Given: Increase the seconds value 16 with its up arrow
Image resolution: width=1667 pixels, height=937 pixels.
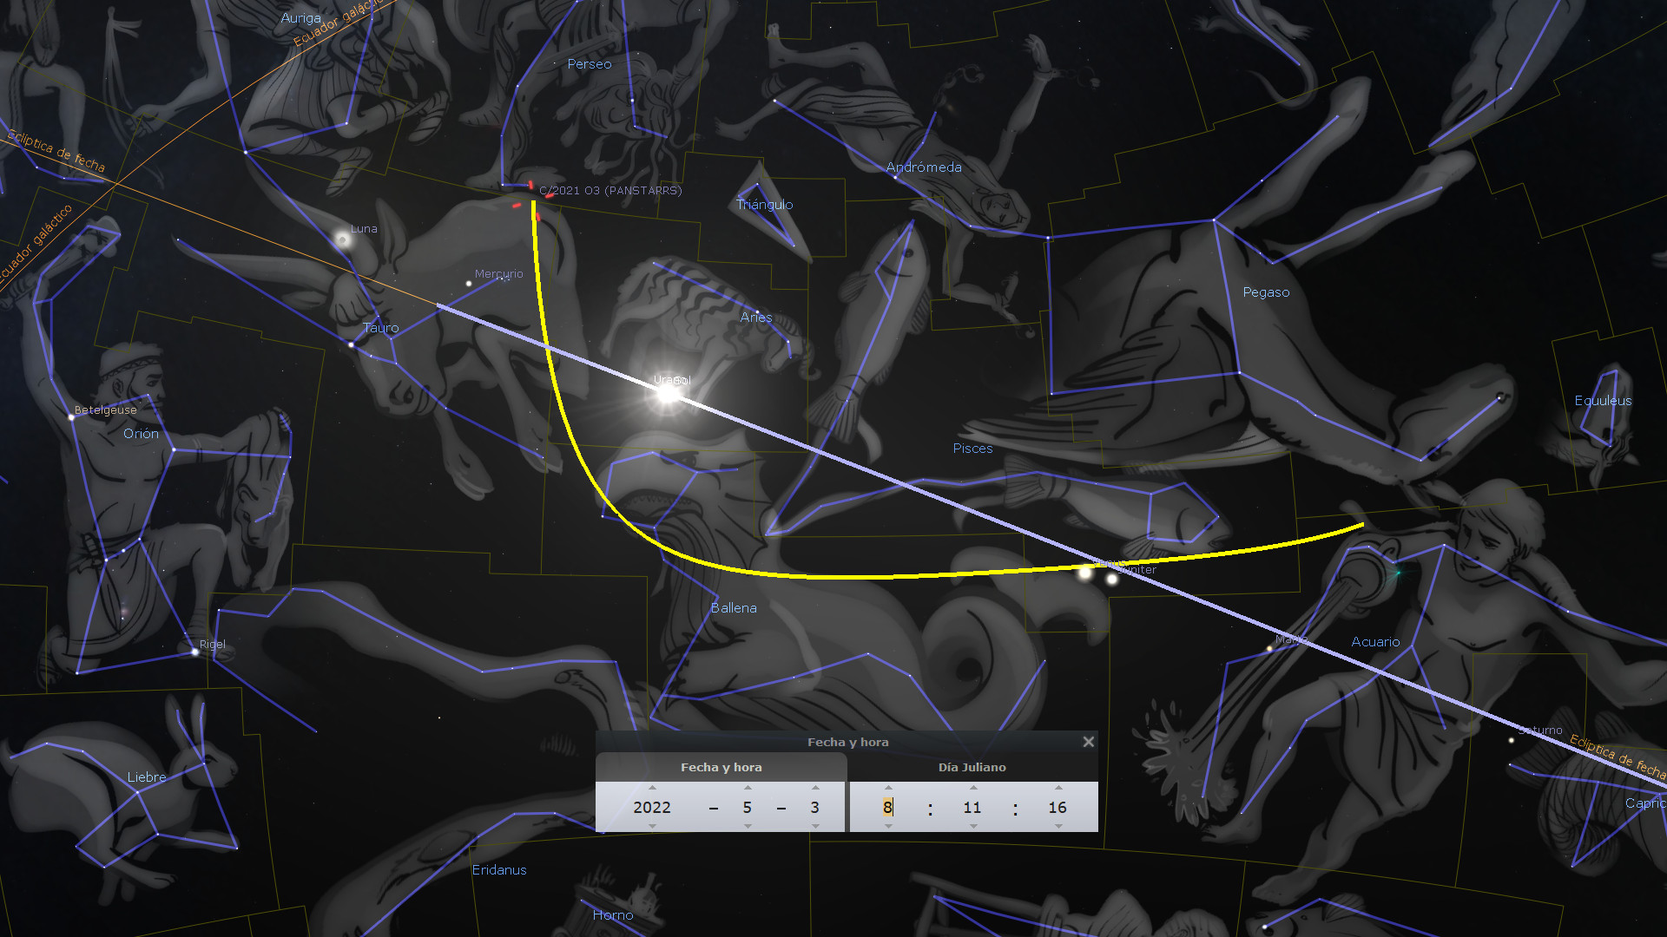Looking at the screenshot, I should click(x=1058, y=788).
